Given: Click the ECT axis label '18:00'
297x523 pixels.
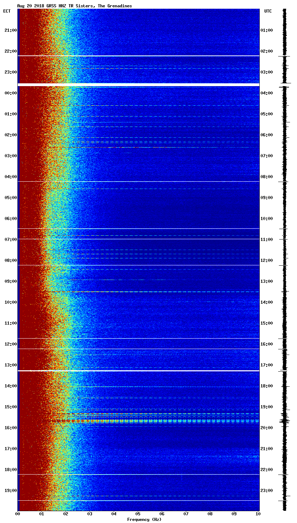Looking at the screenshot, I should point(11,470).
